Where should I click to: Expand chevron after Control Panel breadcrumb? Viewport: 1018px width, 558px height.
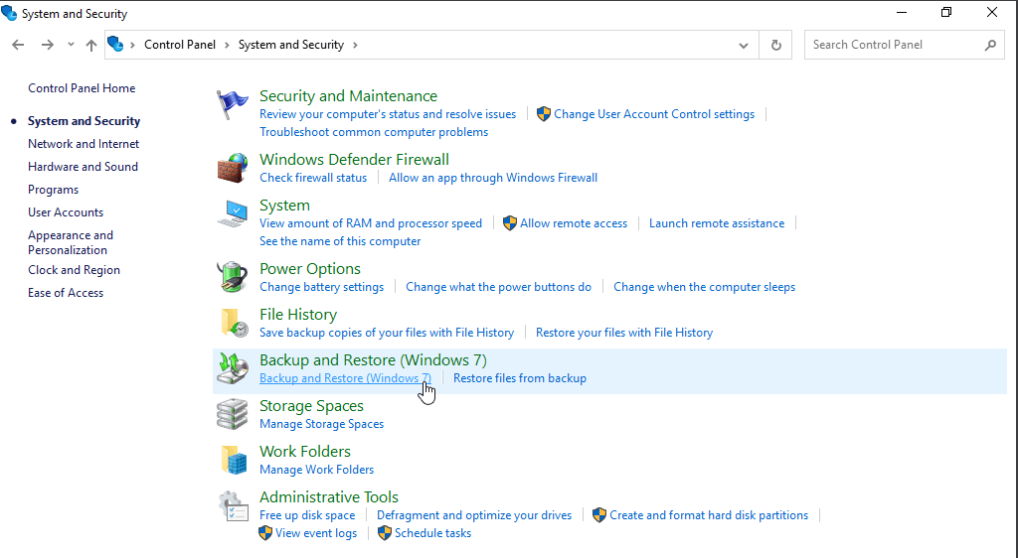[x=228, y=45]
